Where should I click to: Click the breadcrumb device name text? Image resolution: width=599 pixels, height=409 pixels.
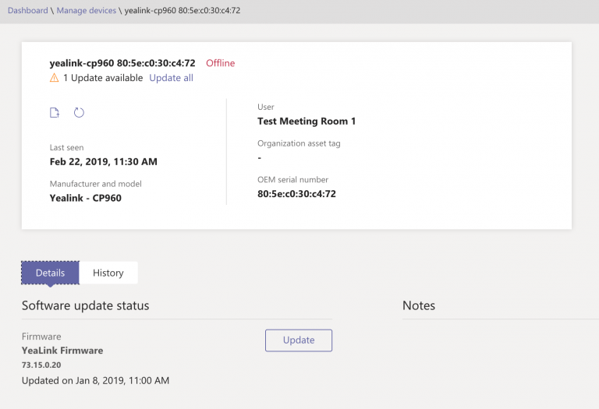coord(183,10)
